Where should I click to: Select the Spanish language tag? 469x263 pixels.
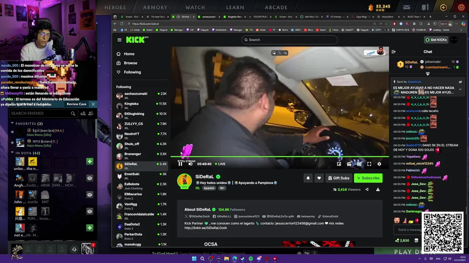coord(209,188)
